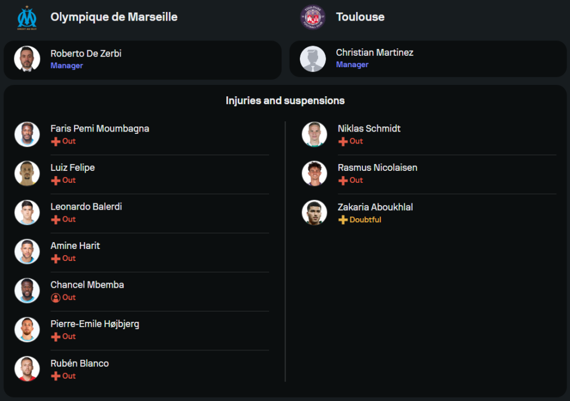Click the Christian Martinez manager name
This screenshot has height=401, width=570.
coord(374,52)
